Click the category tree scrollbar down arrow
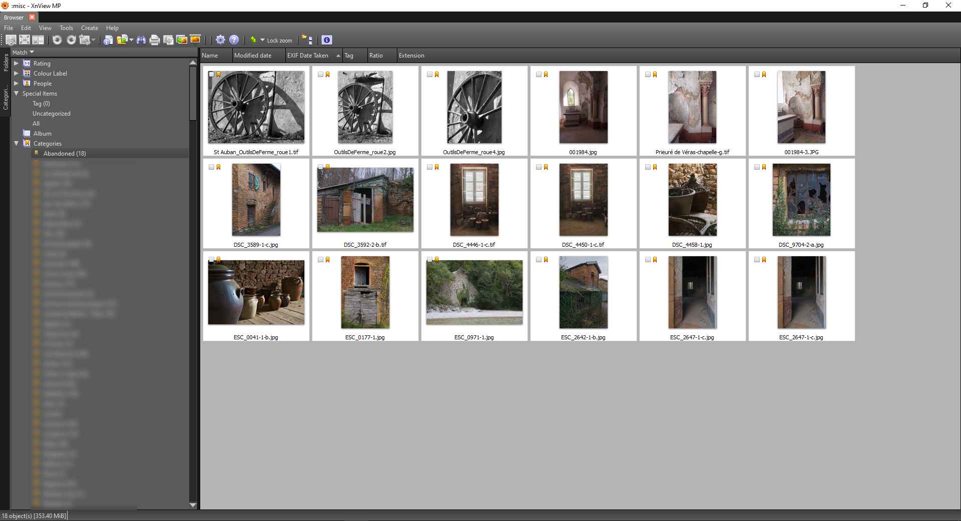Screen dimensions: 961x521 point(193,505)
